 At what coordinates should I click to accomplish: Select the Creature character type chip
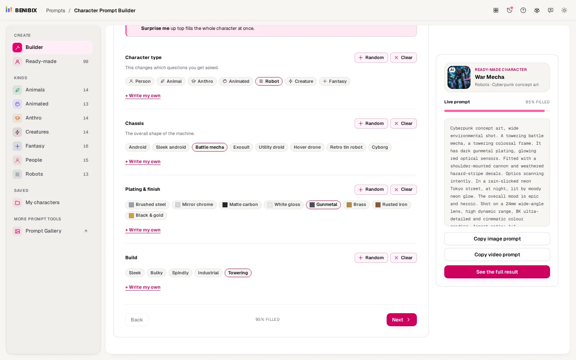[301, 81]
